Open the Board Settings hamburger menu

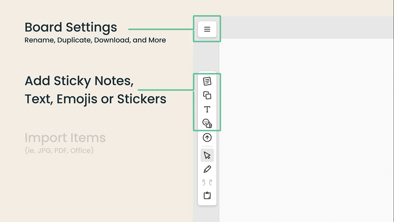(207, 29)
